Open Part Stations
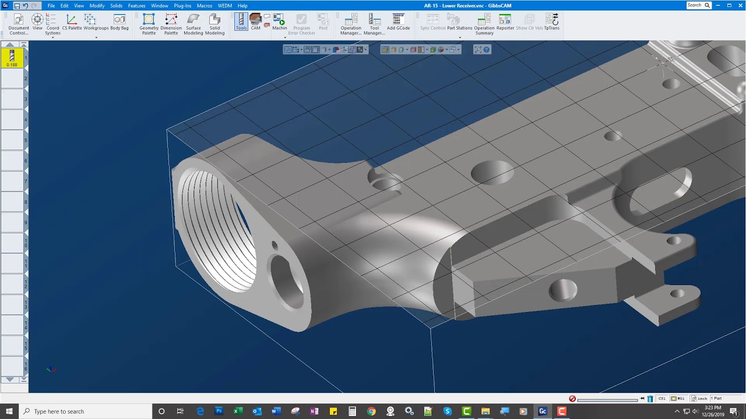The height and width of the screenshot is (419, 746). coord(459,22)
